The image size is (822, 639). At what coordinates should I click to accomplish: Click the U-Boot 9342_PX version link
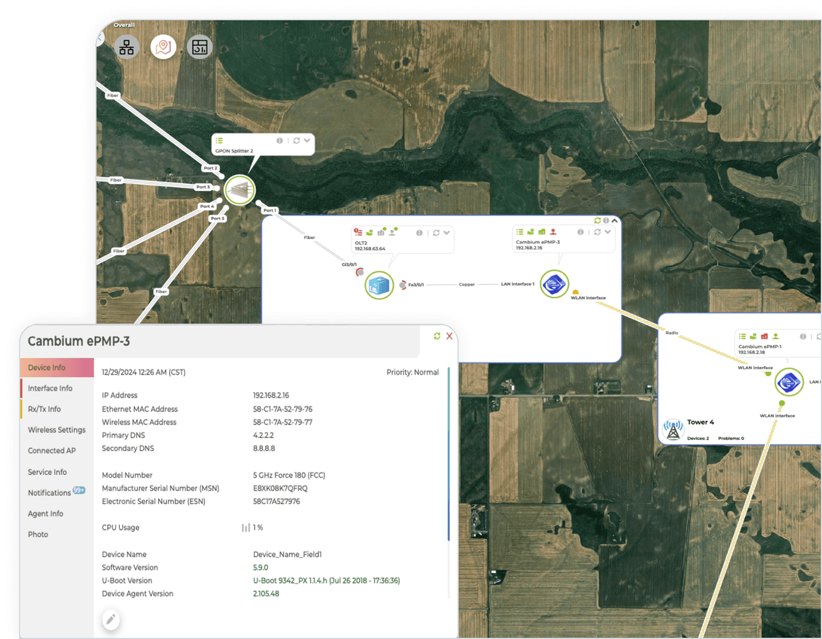pyautogui.click(x=326, y=581)
